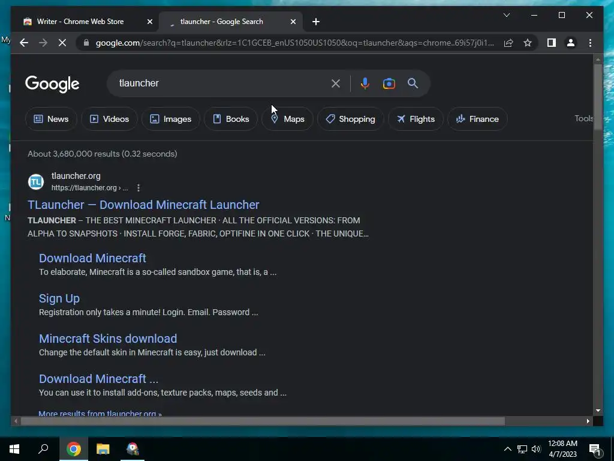Viewport: 614px width, 461px height.
Task: Click the scroll down arrow
Action: pos(598,411)
